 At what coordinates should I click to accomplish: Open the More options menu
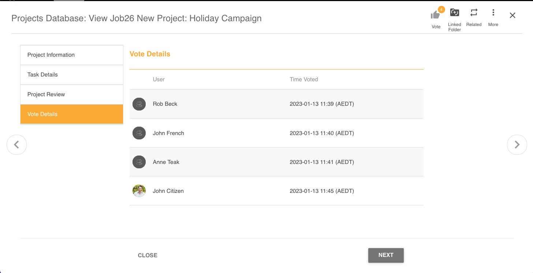493,13
